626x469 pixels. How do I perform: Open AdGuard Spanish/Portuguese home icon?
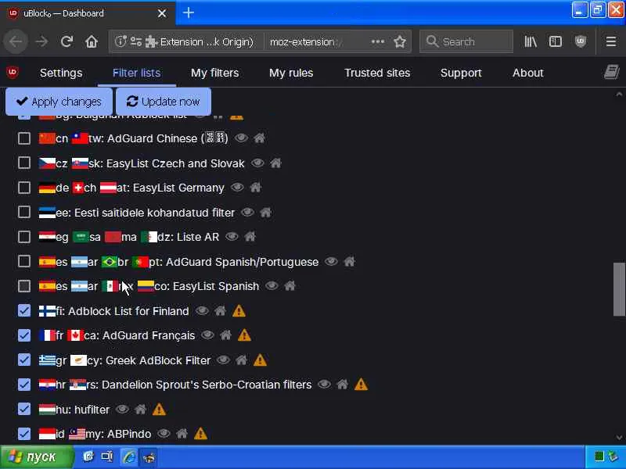[x=349, y=261]
